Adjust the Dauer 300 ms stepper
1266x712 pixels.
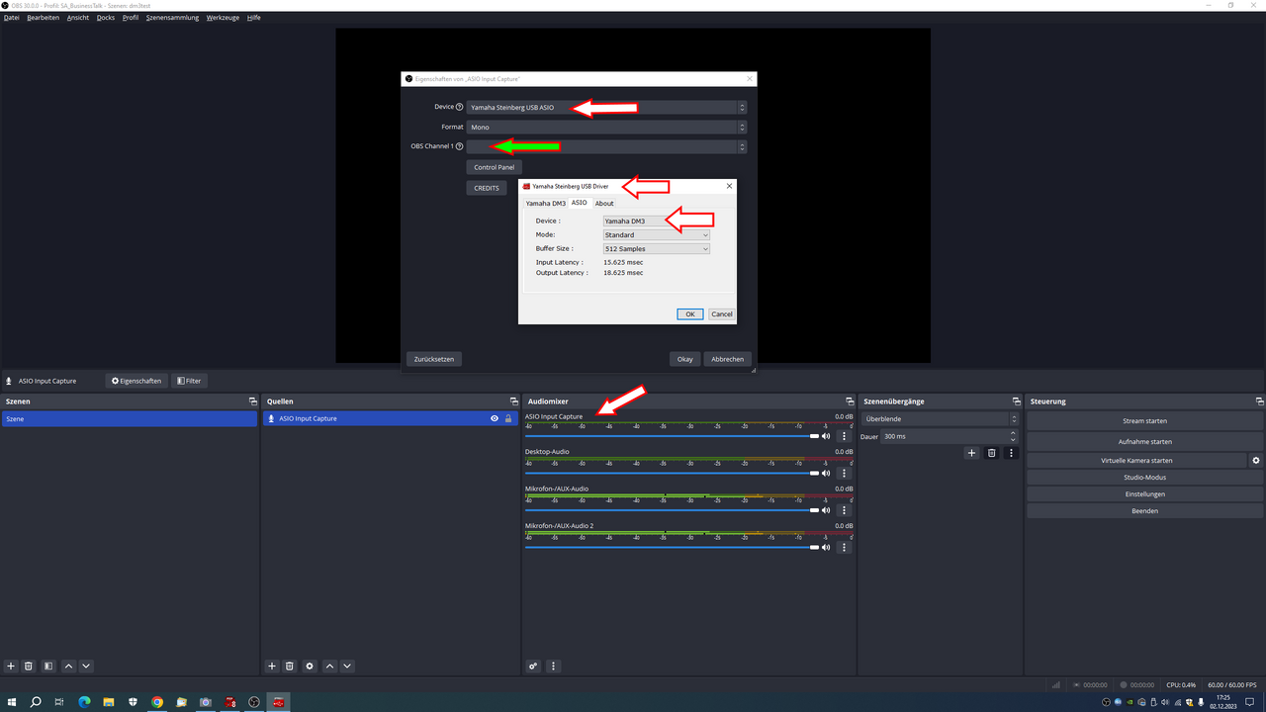1014,436
